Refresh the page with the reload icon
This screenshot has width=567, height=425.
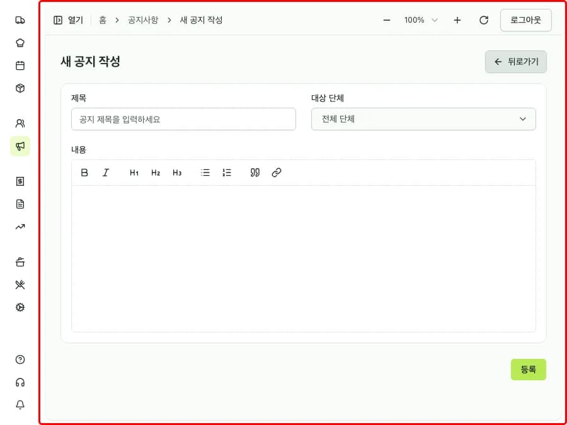click(484, 20)
